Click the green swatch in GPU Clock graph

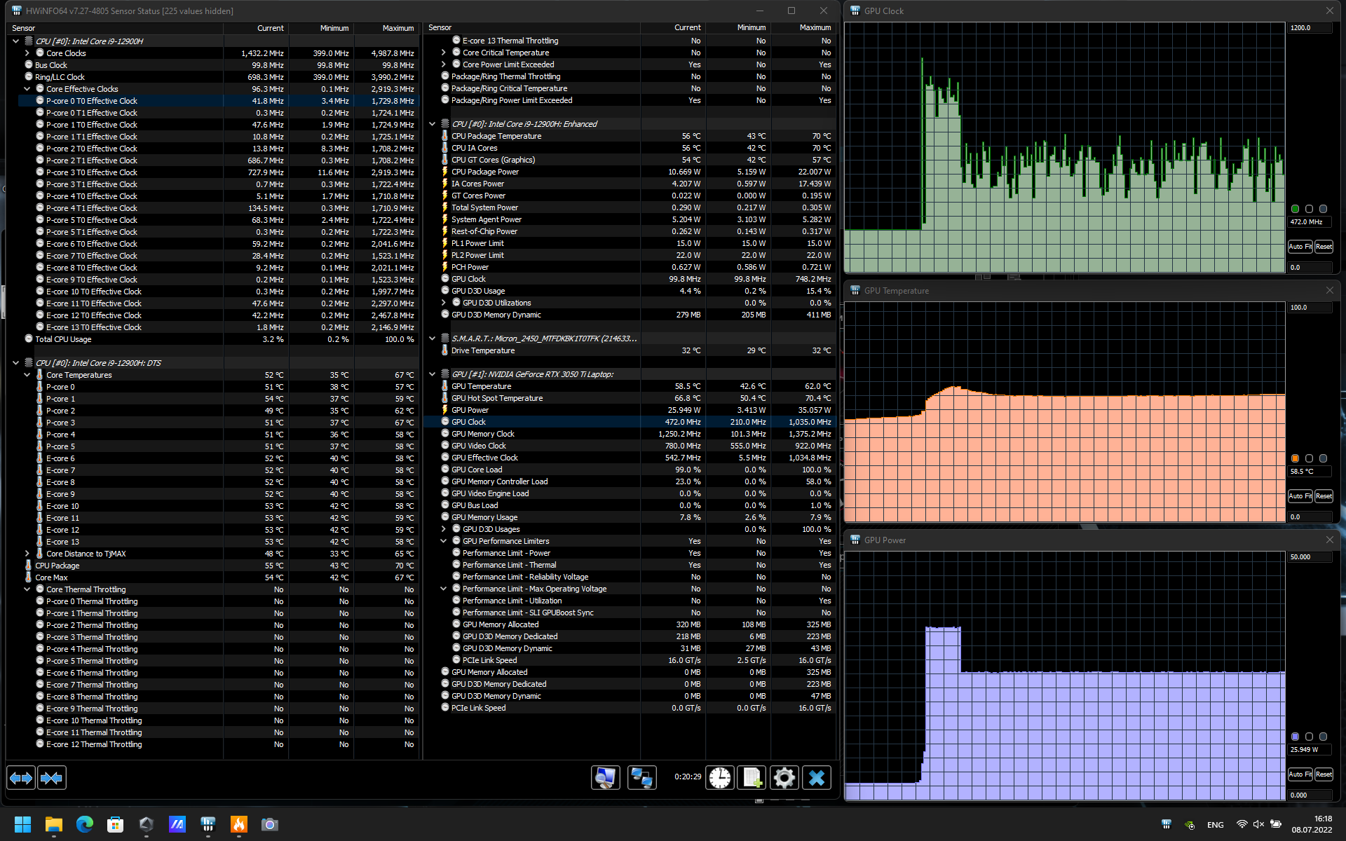click(x=1295, y=209)
